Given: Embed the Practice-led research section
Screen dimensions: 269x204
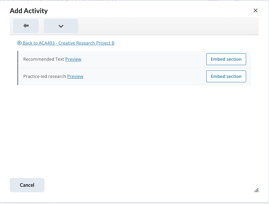Looking at the screenshot, I should coord(226,77).
